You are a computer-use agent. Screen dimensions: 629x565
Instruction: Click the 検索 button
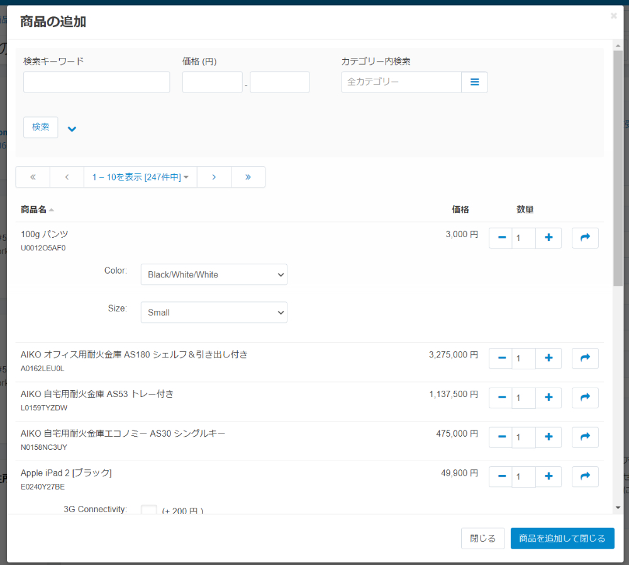click(x=40, y=127)
